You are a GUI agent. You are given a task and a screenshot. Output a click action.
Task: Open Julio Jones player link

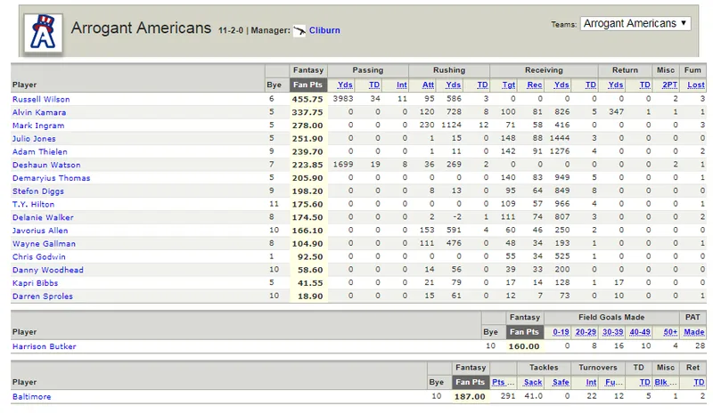pyautogui.click(x=34, y=139)
